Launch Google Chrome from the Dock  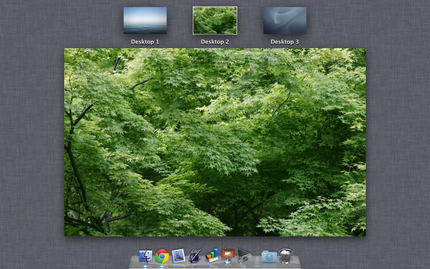coord(162,256)
